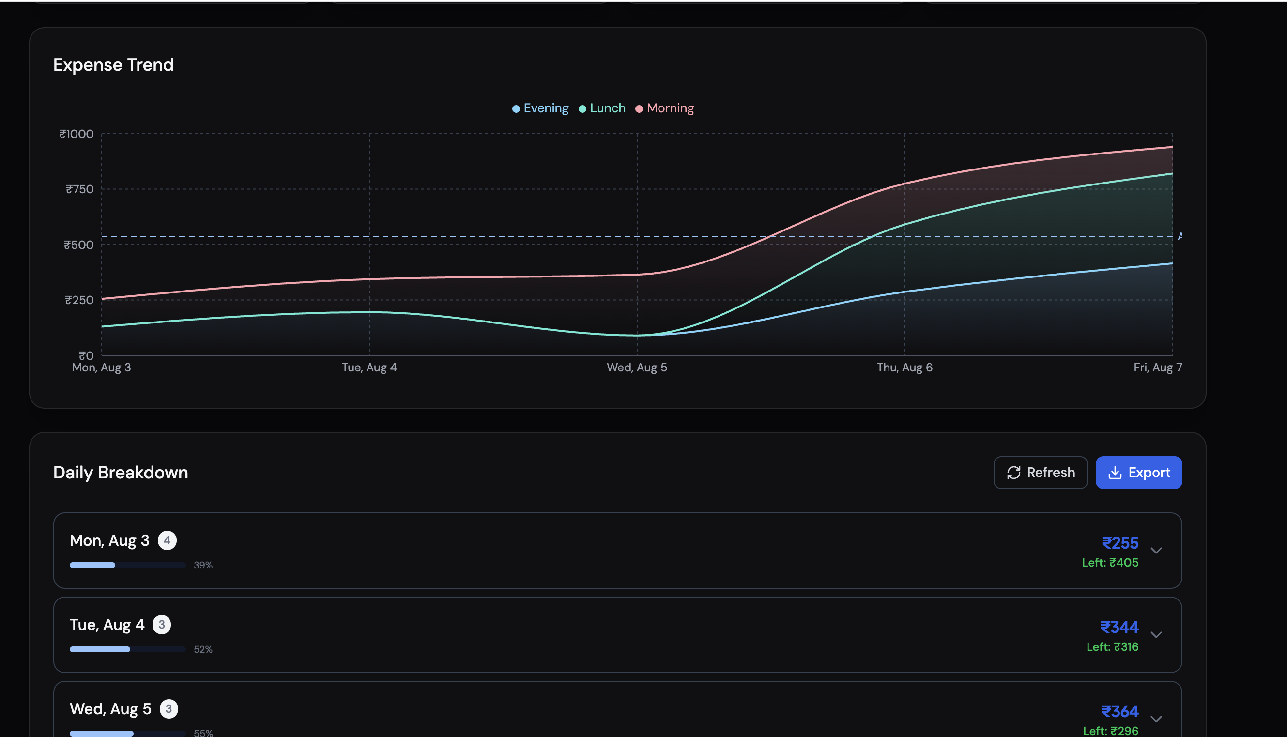Image resolution: width=1287 pixels, height=737 pixels.
Task: Click the 52% percentage label
Action: [203, 649]
